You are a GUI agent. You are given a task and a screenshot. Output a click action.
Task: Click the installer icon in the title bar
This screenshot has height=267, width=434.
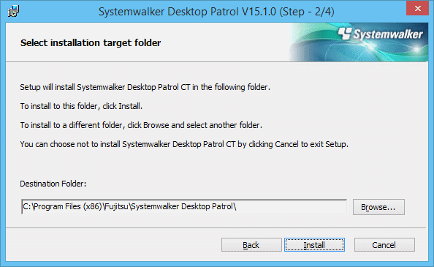[x=13, y=12]
